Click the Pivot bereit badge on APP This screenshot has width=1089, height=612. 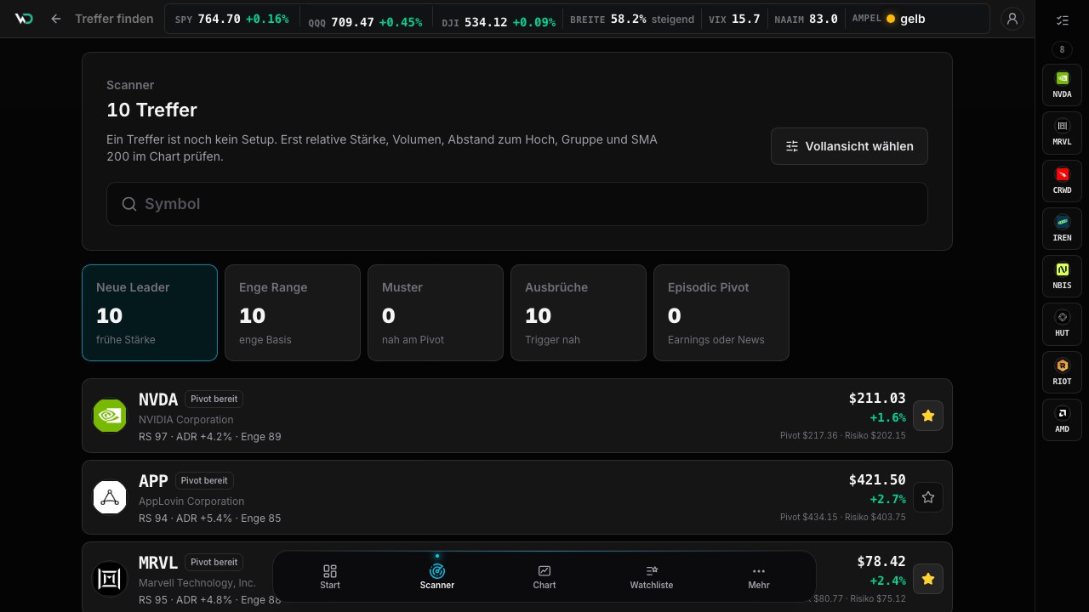(x=204, y=480)
